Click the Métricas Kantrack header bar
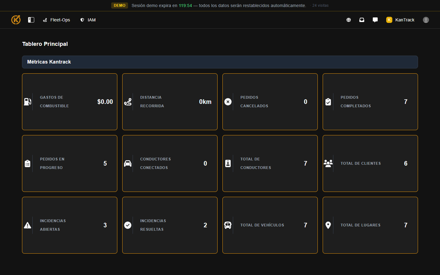The width and height of the screenshot is (440, 275). tap(220, 62)
